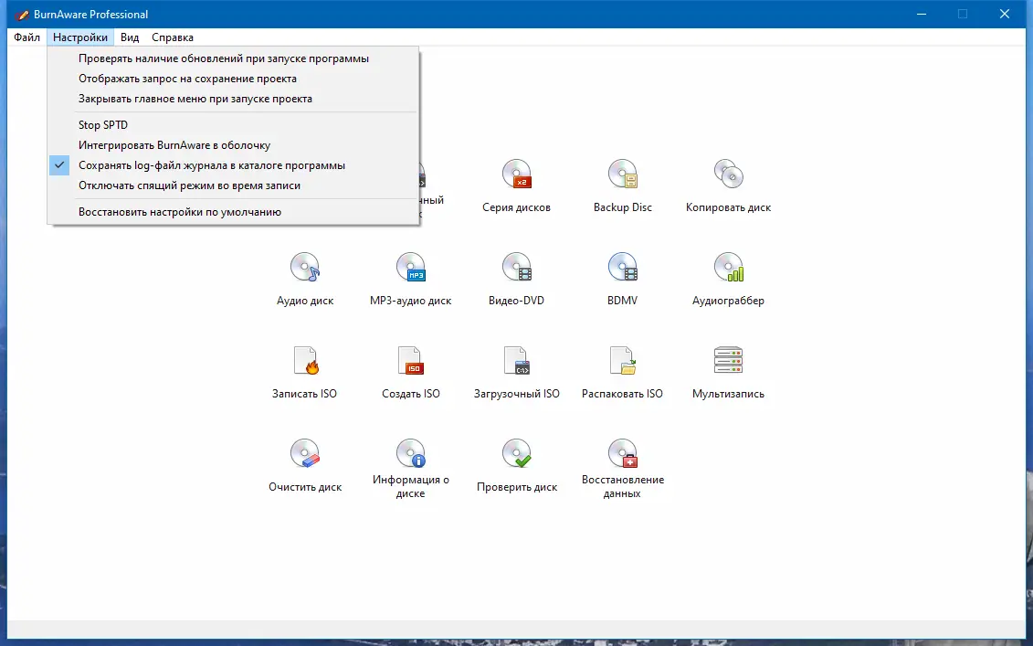Open Восстановление данных icon
This screenshot has width=1033, height=646.
click(623, 453)
